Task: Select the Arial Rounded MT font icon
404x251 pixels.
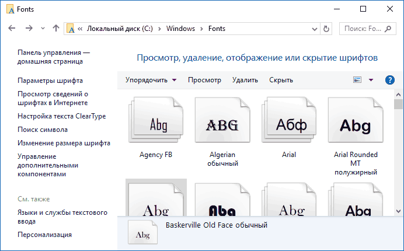Action: click(x=356, y=120)
